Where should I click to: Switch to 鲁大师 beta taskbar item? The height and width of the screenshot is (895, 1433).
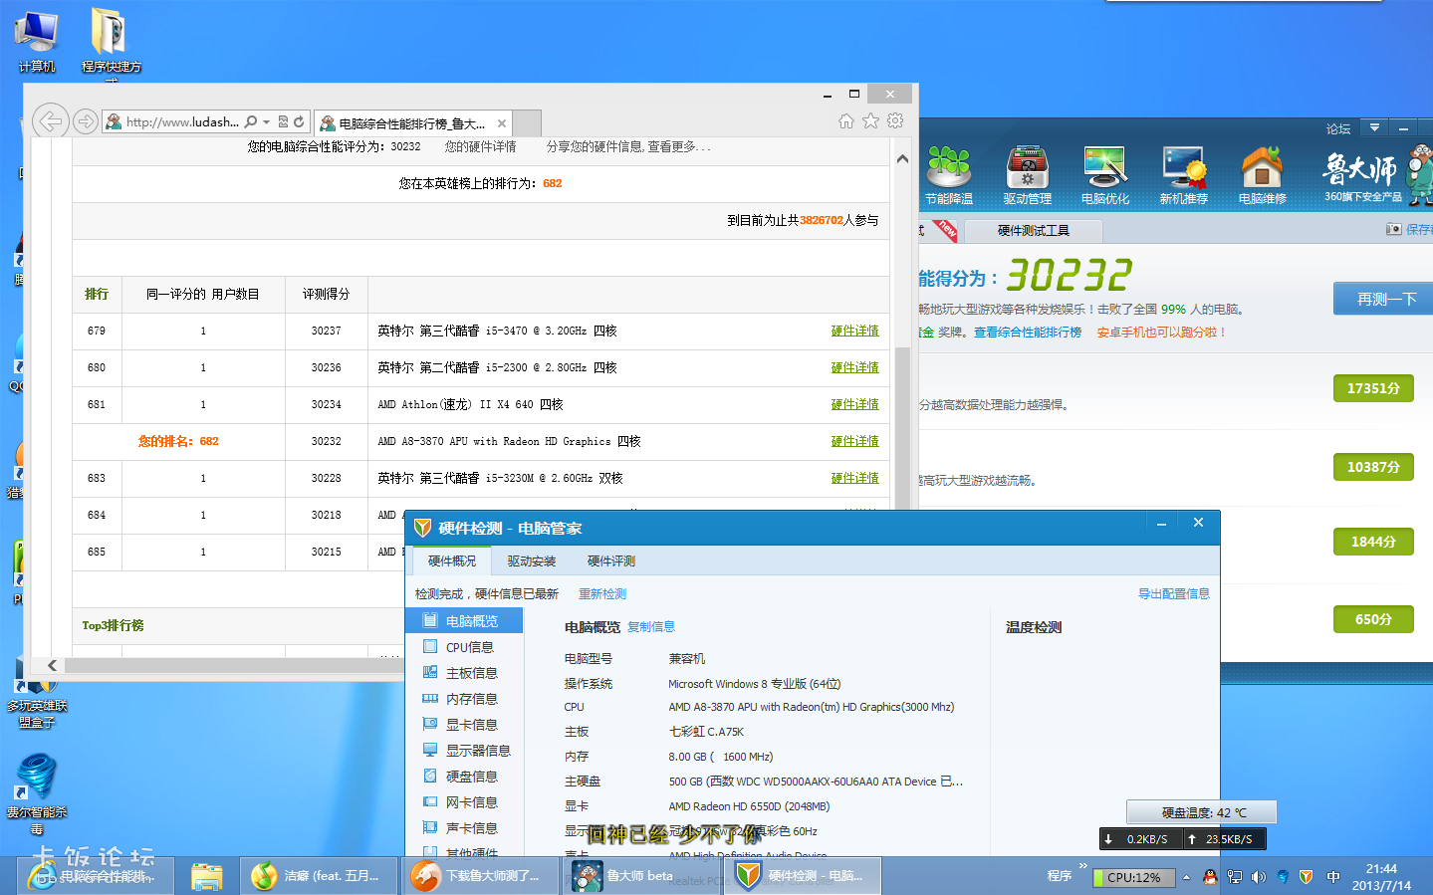(x=639, y=876)
